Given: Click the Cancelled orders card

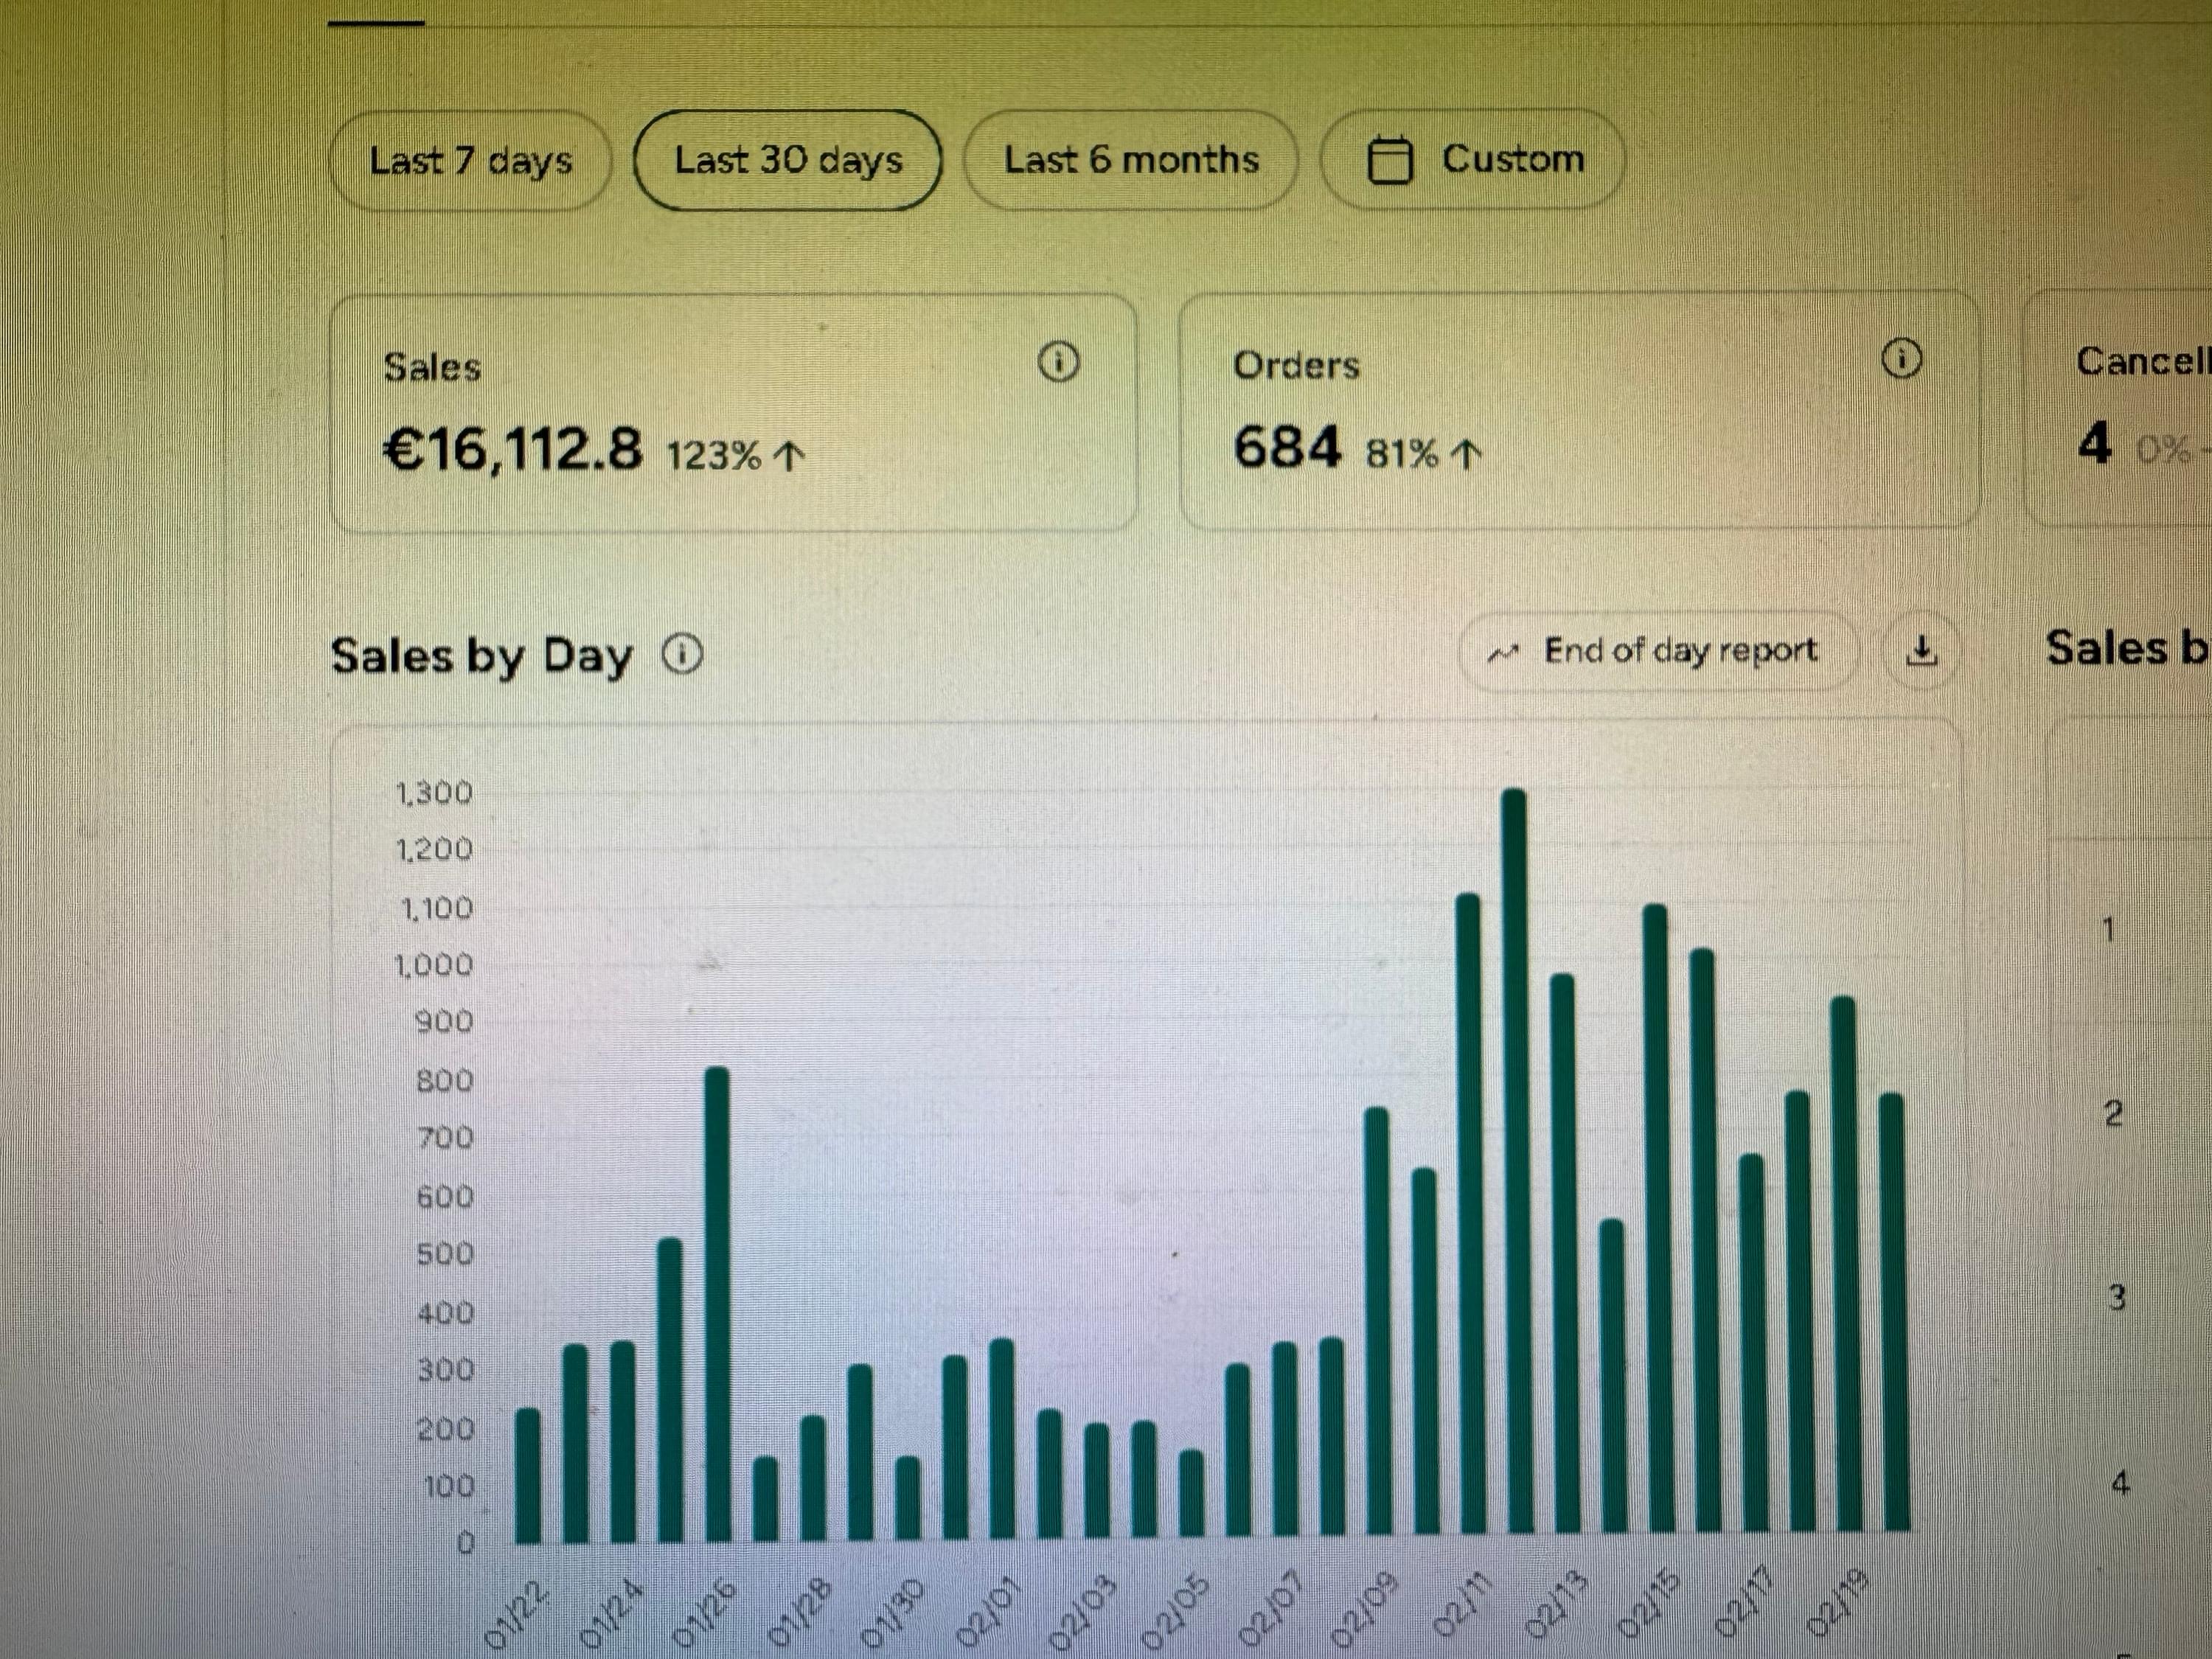Looking at the screenshot, I should 2120,410.
